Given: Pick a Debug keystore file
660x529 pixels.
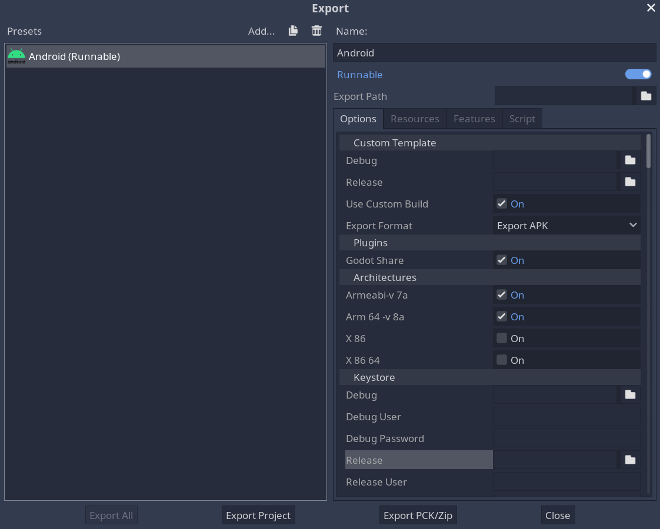Looking at the screenshot, I should [629, 394].
